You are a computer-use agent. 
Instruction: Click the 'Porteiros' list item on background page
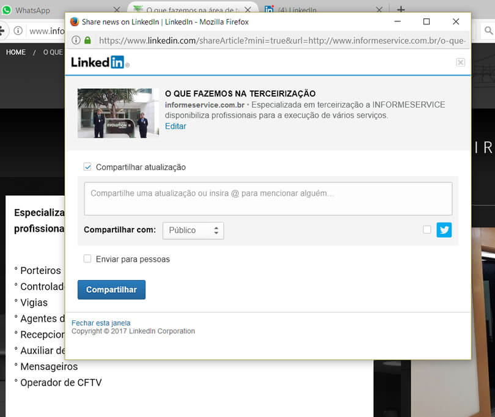(x=41, y=270)
